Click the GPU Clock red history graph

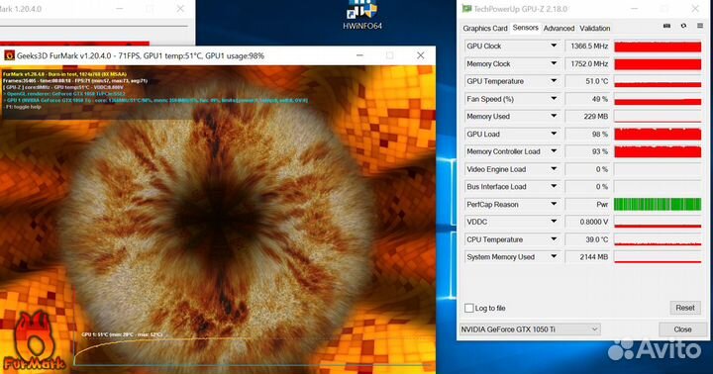[658, 46]
